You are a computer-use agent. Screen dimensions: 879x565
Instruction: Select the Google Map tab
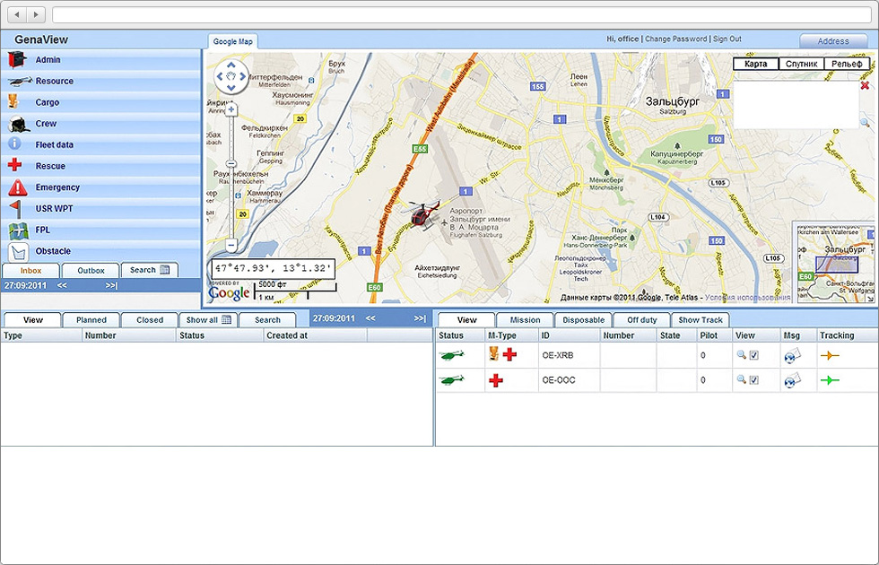232,41
